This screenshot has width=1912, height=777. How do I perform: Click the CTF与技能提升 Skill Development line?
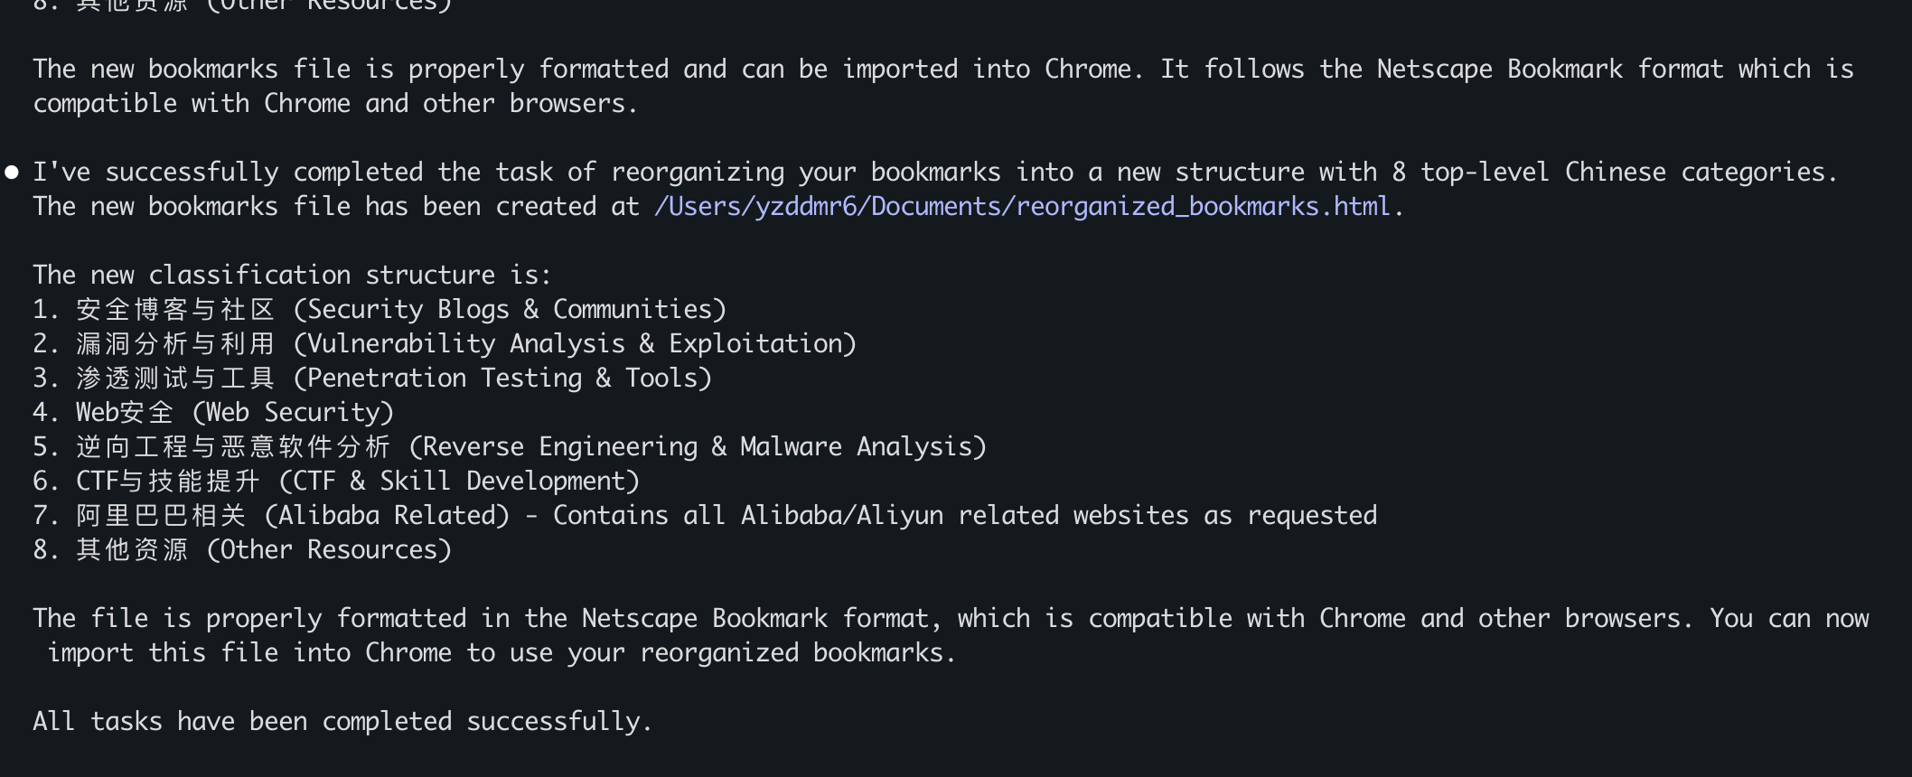(x=336, y=482)
